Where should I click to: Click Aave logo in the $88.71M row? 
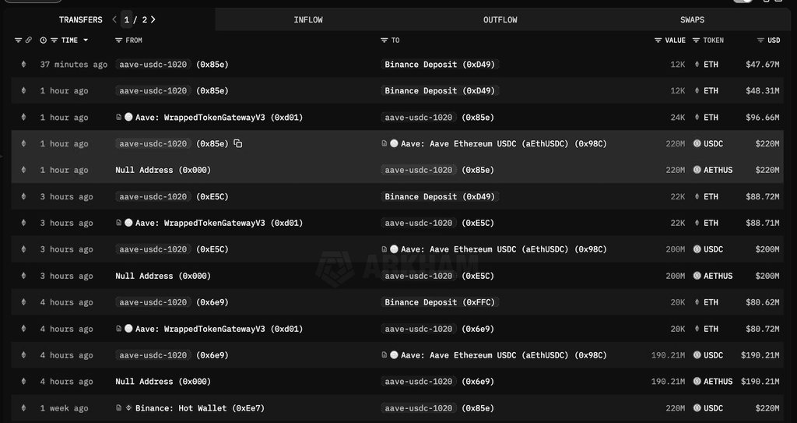pos(128,223)
